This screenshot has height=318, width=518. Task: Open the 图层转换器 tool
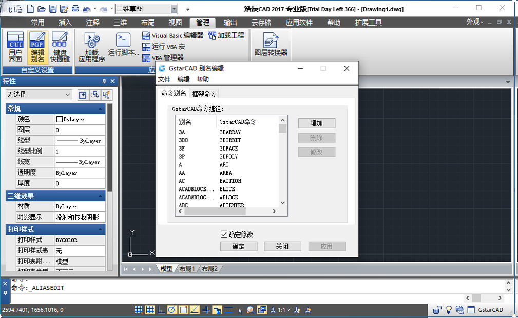[x=271, y=45]
